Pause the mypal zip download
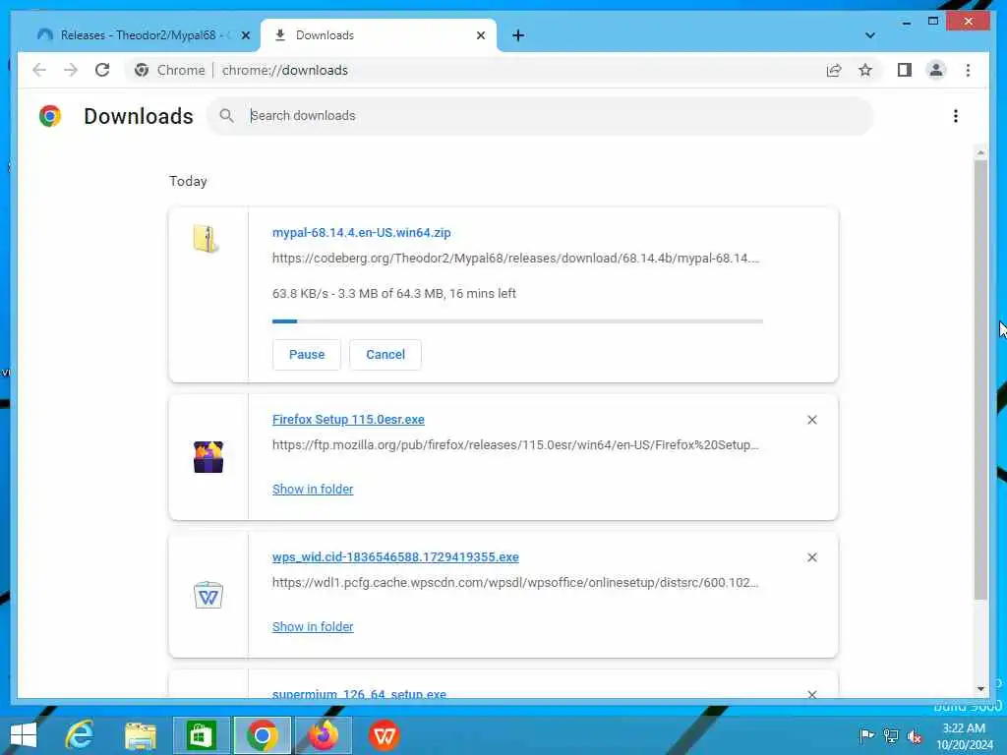Image resolution: width=1007 pixels, height=755 pixels. point(307,354)
